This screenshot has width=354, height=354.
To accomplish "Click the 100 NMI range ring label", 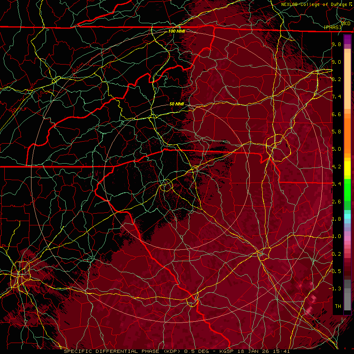I will (x=177, y=31).
